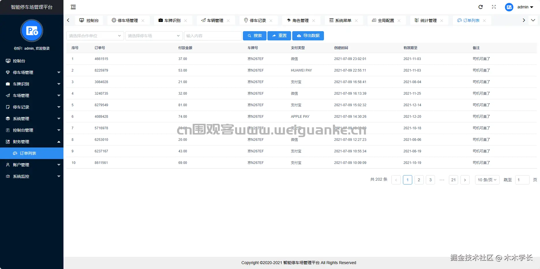
Task: Click the 重置 button
Action: tap(279, 36)
